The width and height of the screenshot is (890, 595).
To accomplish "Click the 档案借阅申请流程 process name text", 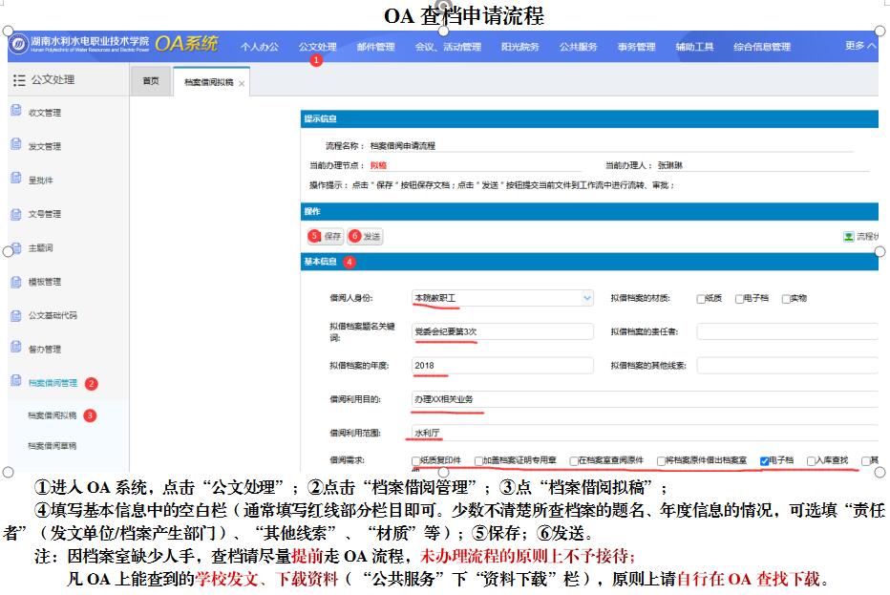I will [402, 146].
